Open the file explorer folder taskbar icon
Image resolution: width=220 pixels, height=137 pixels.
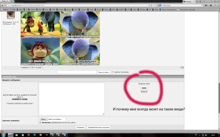[x=16, y=135]
